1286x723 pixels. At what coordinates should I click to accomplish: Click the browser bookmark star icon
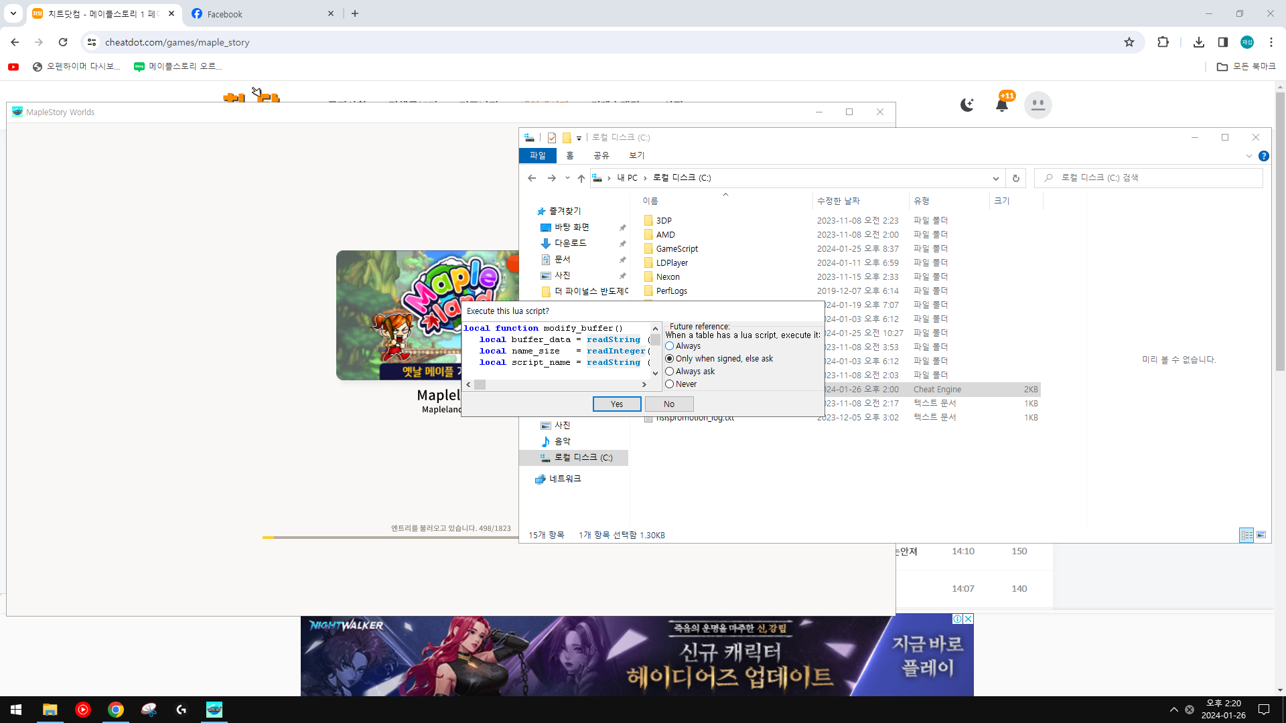pyautogui.click(x=1129, y=42)
